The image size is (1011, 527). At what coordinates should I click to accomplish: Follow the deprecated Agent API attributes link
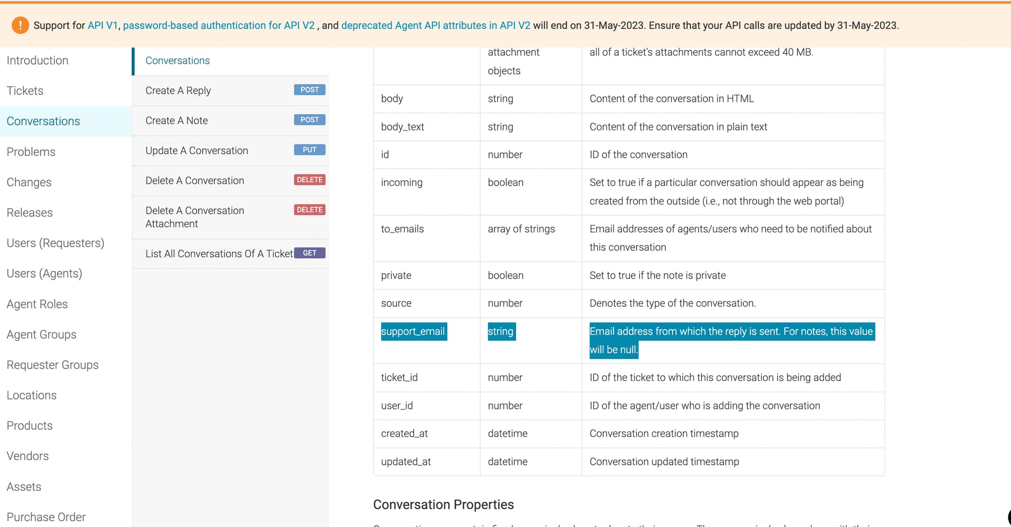(435, 25)
